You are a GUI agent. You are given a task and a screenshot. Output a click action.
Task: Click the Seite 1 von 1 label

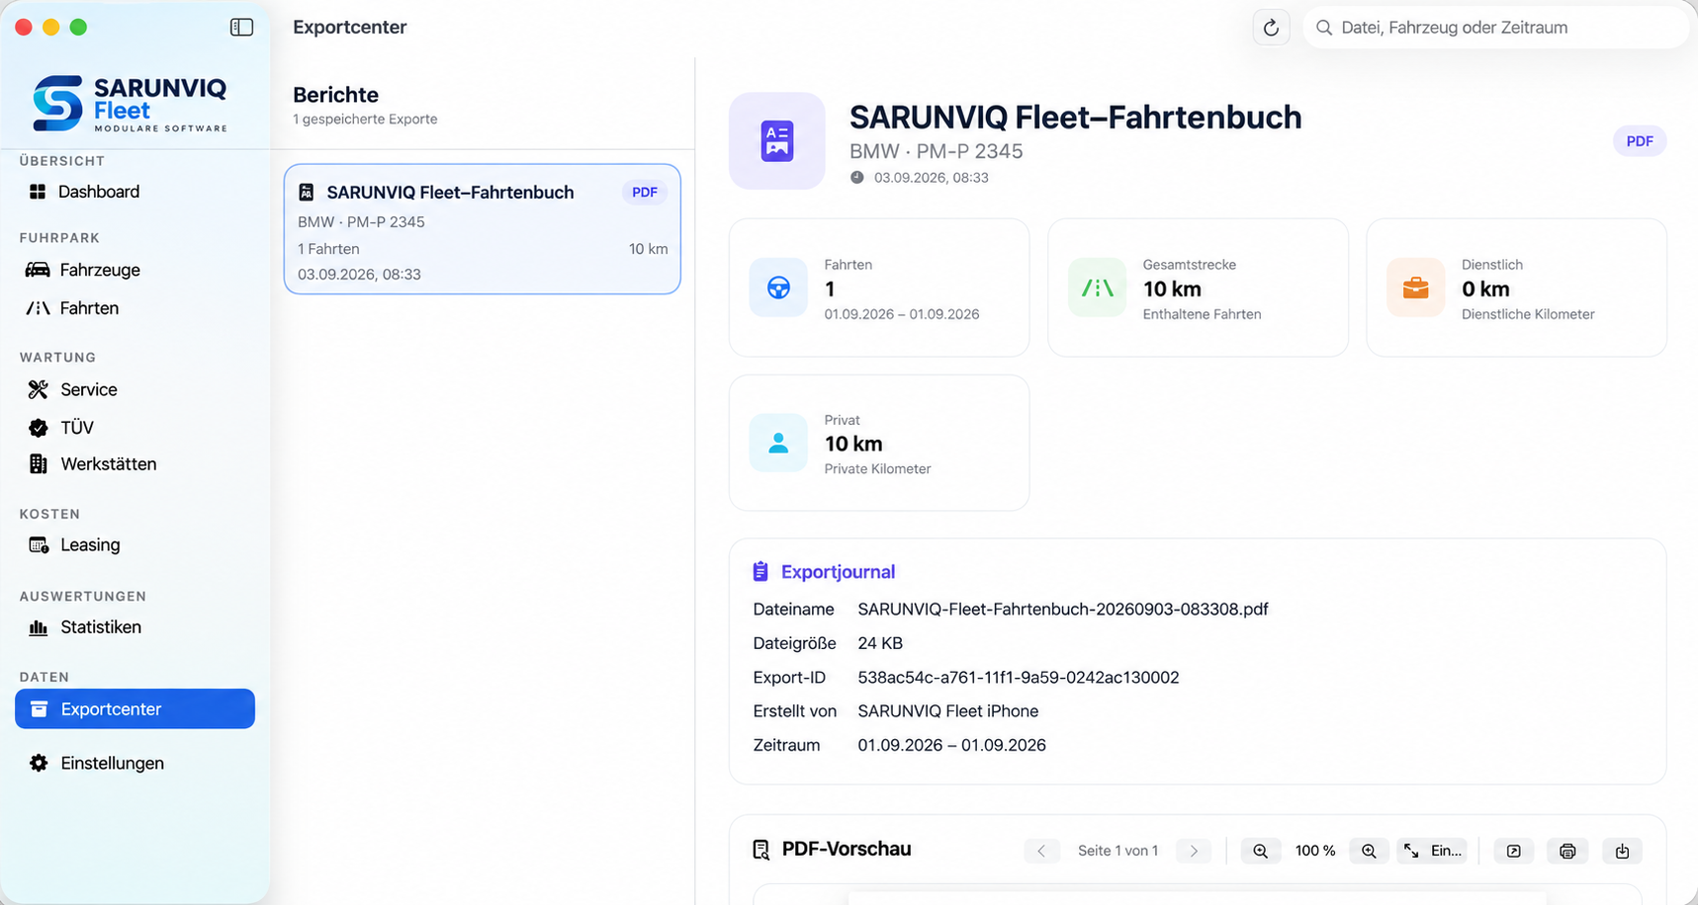coord(1117,851)
